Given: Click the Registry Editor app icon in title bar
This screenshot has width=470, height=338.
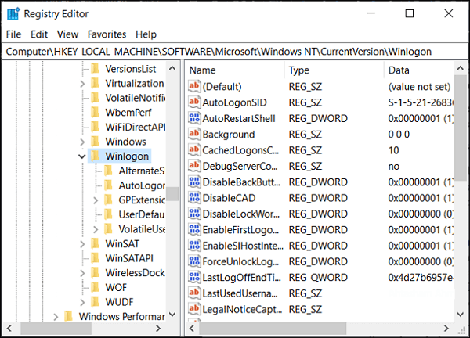Looking at the screenshot, I should [x=13, y=14].
